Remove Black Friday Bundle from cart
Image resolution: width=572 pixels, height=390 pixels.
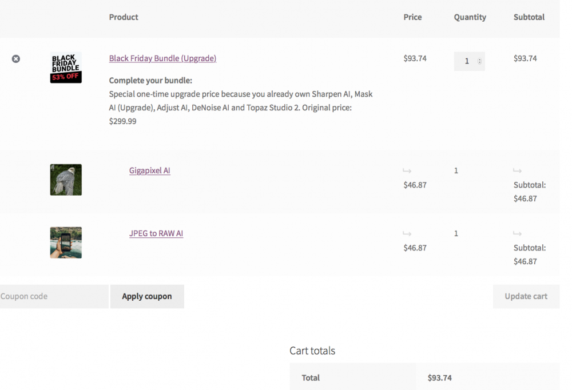(x=15, y=59)
